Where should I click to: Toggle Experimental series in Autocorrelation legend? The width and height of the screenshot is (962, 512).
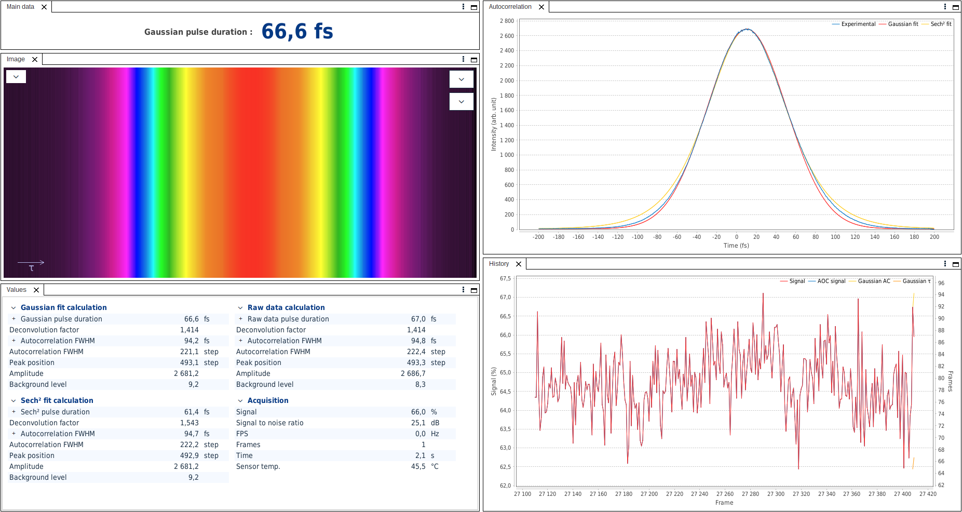858,24
